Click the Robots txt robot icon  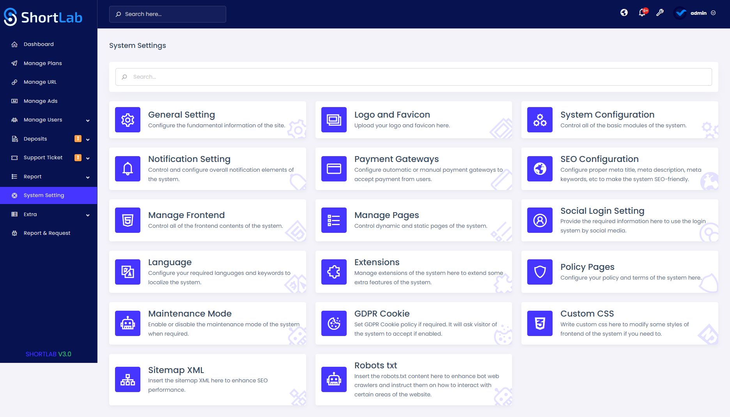(333, 379)
